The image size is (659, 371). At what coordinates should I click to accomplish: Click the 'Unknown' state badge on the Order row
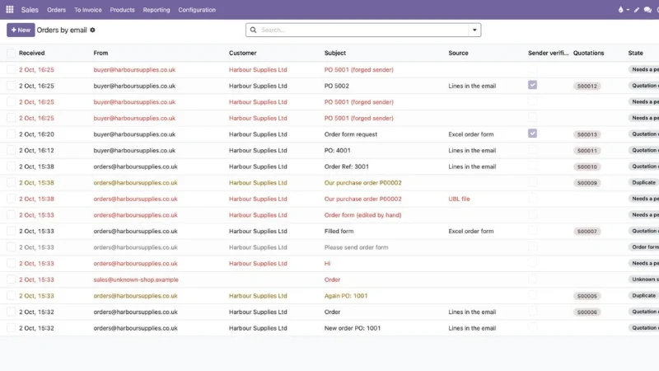coord(643,279)
